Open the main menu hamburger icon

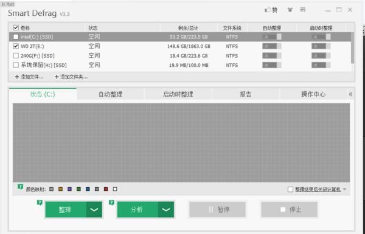302,10
